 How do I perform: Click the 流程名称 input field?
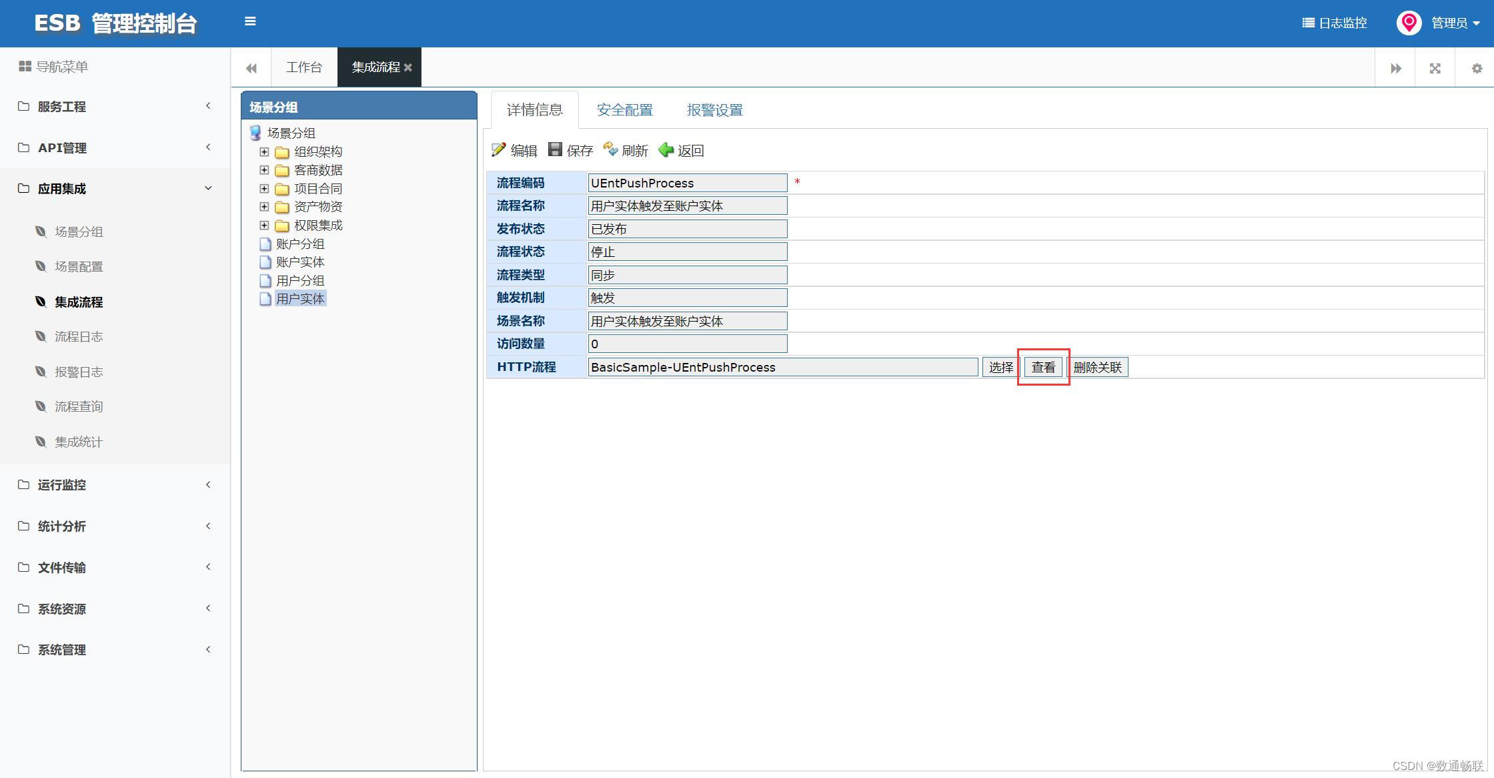click(687, 206)
